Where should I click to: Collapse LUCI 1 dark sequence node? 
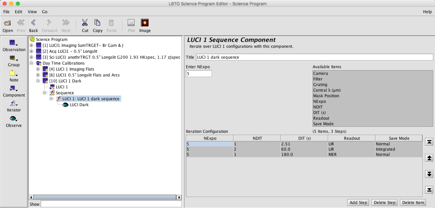51,99
